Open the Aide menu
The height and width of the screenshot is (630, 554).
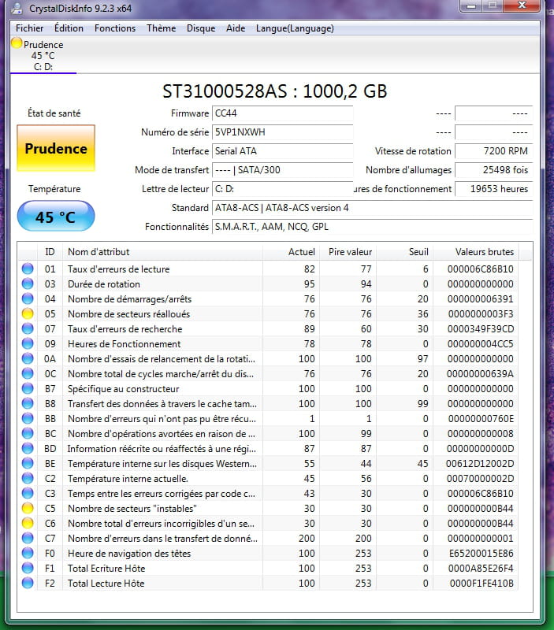pos(236,28)
